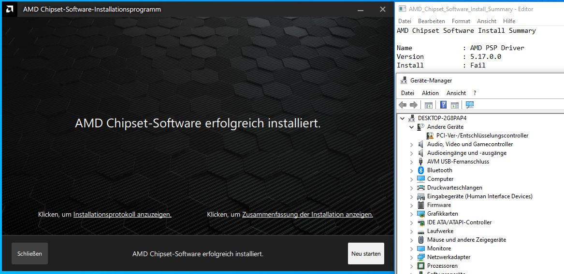Expand the Bluetooth category
Screen dimensions: 564x274
(x=411, y=170)
